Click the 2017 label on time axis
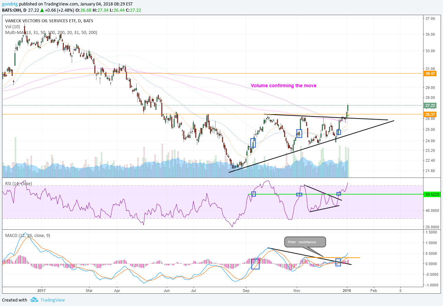Screen dimensions: 443x306 pos(41,290)
